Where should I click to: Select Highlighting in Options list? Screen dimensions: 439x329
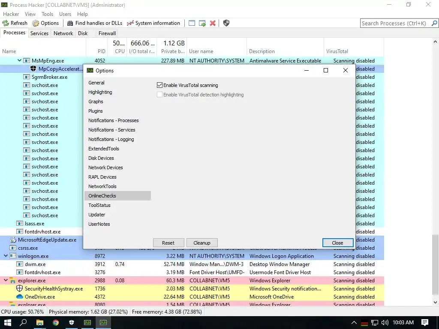click(100, 92)
